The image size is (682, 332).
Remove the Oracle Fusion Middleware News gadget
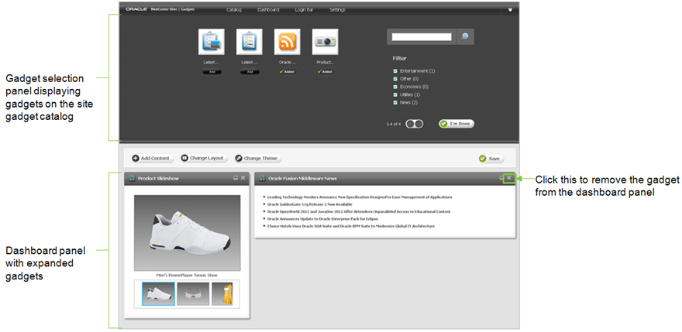[x=509, y=178]
